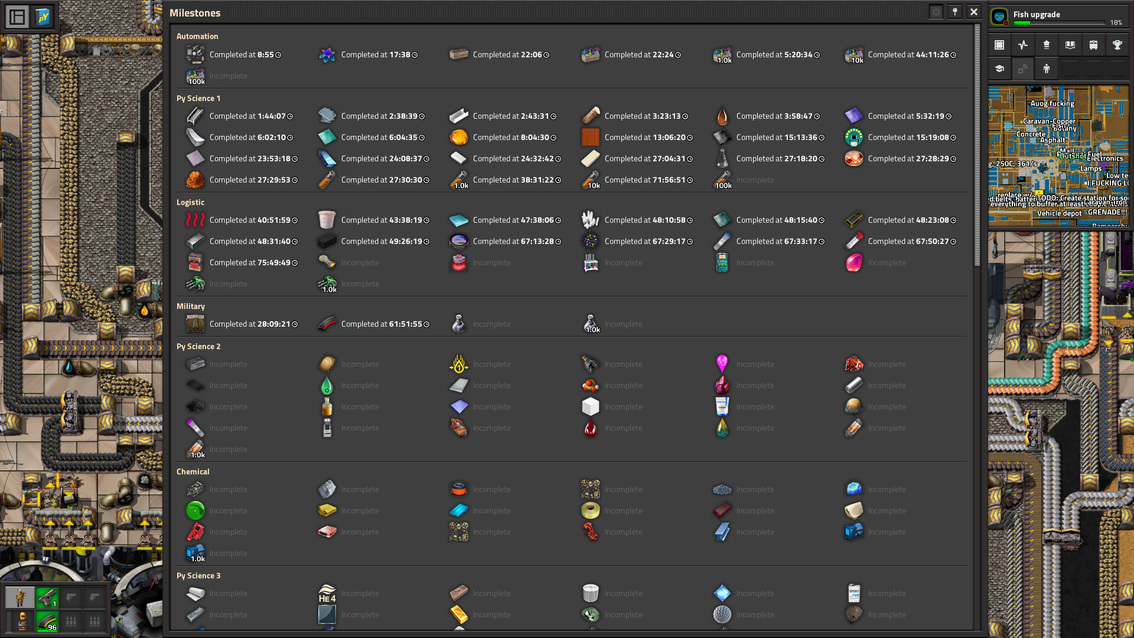Select the pistol weapon slot
1134x638 pixels.
coord(47,598)
